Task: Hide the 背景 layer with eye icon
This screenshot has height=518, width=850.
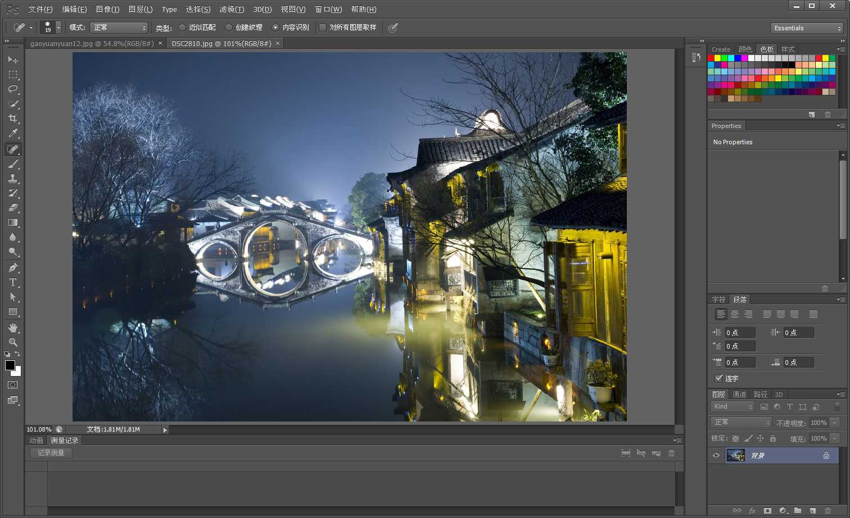Action: [716, 455]
